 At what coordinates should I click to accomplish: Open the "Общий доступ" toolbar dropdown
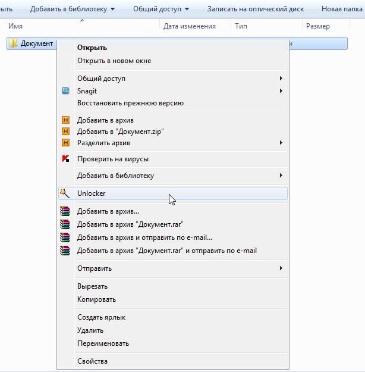pos(161,9)
